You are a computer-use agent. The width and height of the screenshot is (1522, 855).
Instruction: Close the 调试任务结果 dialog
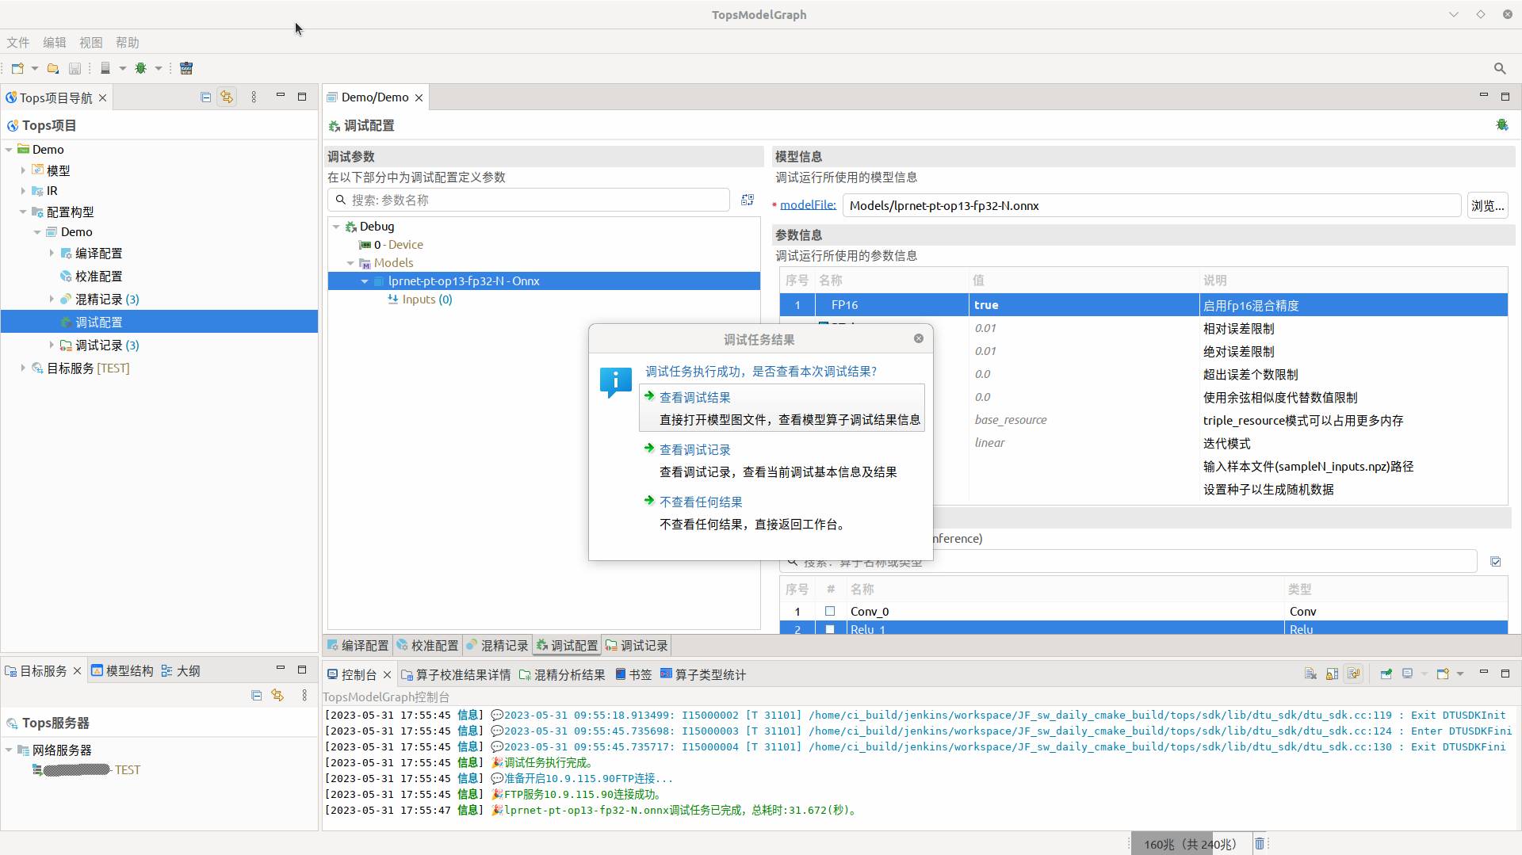919,338
